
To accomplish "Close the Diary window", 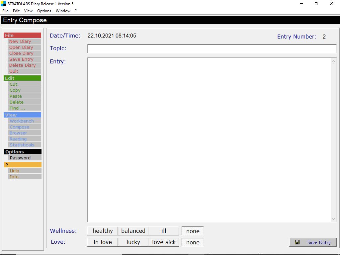I will 332,4.
